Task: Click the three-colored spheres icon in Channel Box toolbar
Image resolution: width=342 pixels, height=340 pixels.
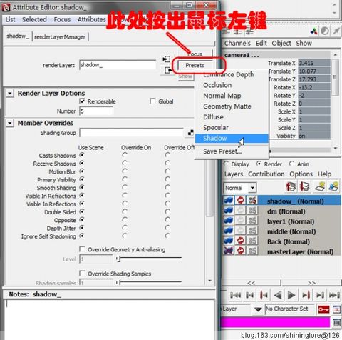Action: (314, 31)
